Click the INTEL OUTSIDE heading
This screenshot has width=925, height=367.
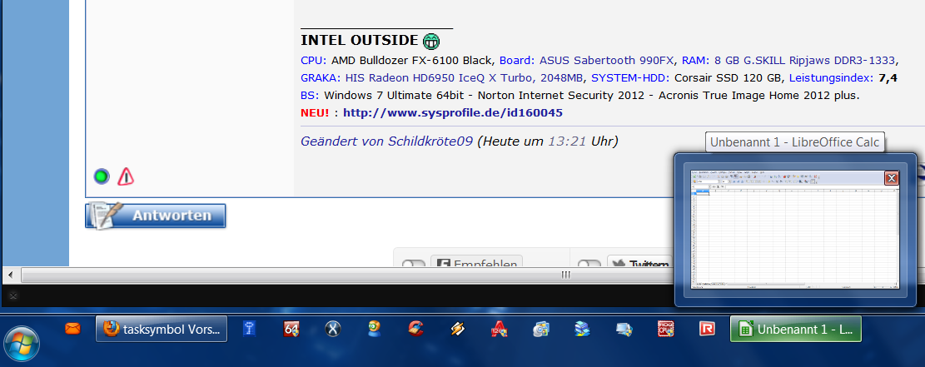360,40
